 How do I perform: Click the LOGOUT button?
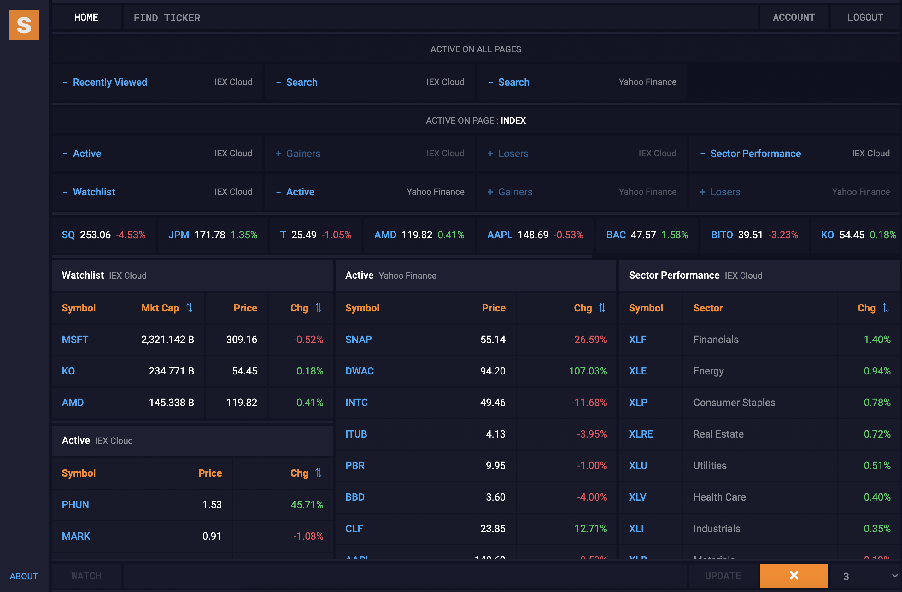[864, 17]
